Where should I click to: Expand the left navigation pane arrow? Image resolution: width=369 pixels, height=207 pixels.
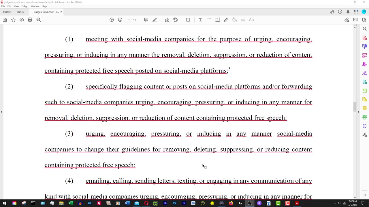[1, 112]
